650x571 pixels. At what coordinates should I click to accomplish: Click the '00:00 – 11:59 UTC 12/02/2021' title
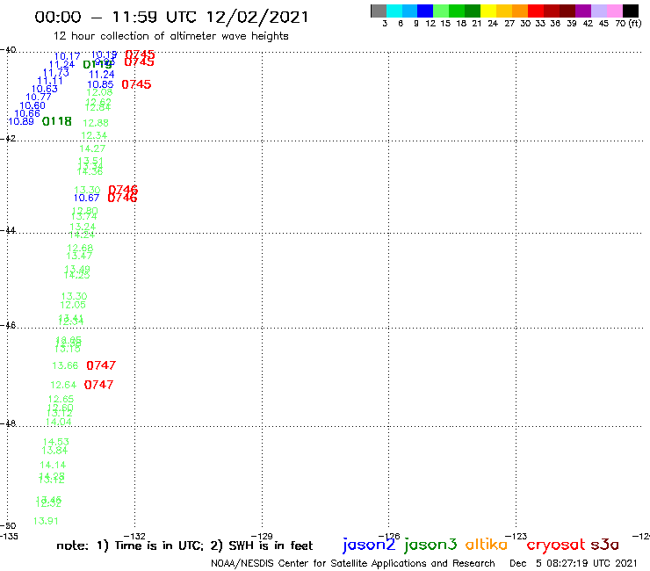pyautogui.click(x=171, y=17)
